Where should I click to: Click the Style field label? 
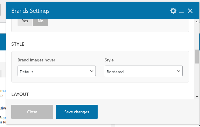(109, 60)
